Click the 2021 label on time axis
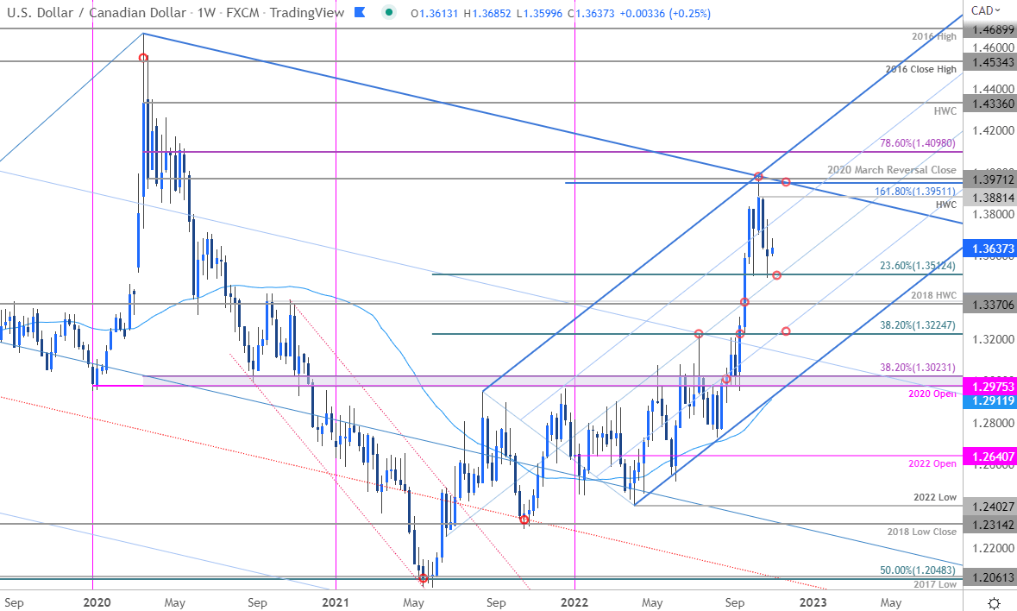 coord(336,602)
